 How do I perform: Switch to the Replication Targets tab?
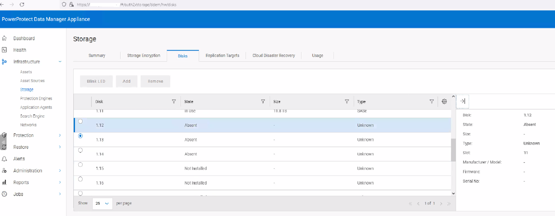(x=222, y=56)
